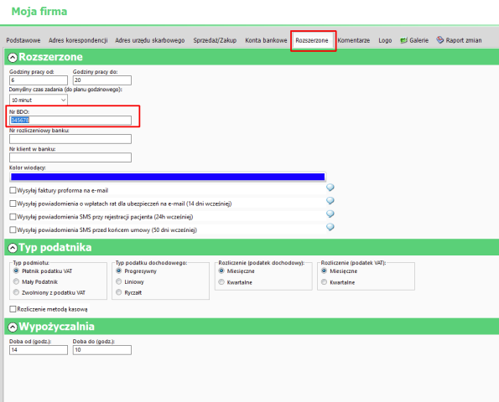Focus the Doba do (godz.) field
Screen dimensions: 499x402
[101, 350]
